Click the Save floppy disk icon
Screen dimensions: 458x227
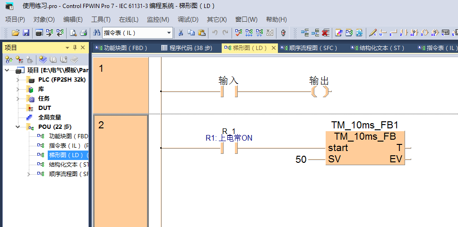coord(26,33)
